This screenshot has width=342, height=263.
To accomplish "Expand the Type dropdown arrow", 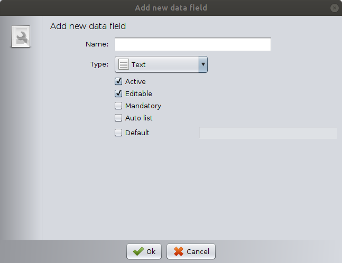I will (x=202, y=64).
